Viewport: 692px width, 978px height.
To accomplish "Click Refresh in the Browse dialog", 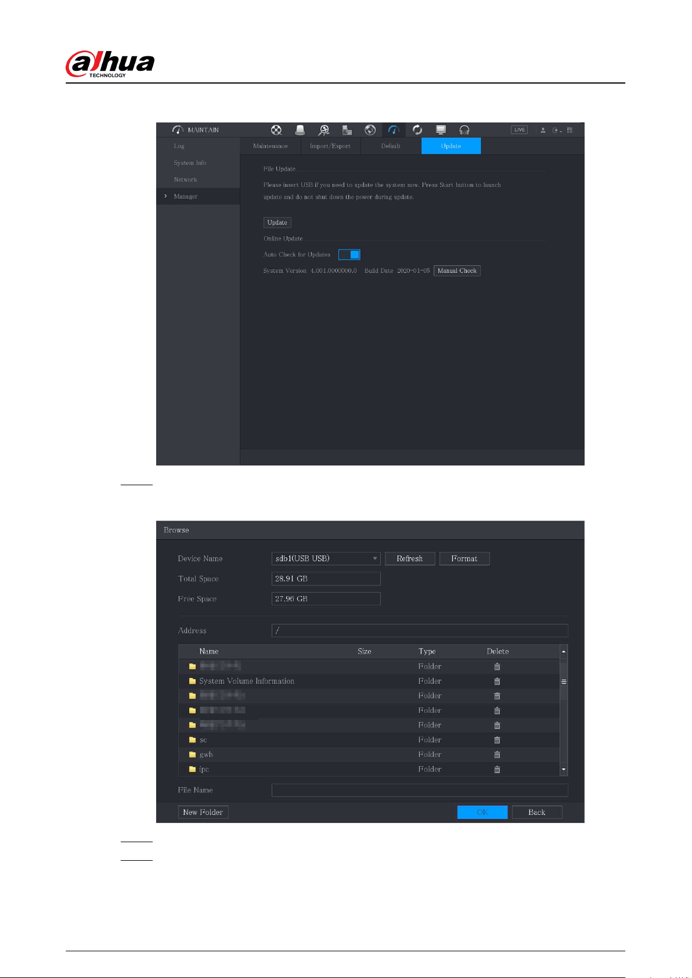I will coord(410,558).
